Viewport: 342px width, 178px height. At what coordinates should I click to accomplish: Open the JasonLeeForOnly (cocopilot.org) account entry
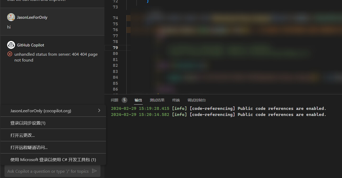53,111
